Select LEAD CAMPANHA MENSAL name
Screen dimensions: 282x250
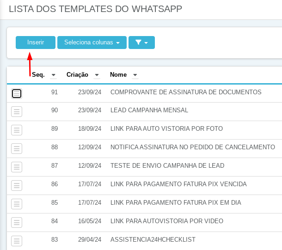click(x=149, y=110)
